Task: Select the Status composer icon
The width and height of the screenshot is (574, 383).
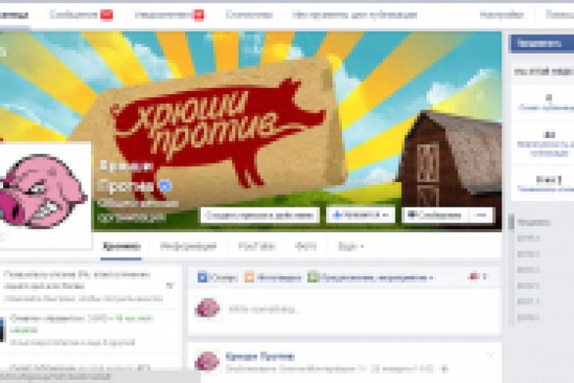Action: (x=202, y=278)
